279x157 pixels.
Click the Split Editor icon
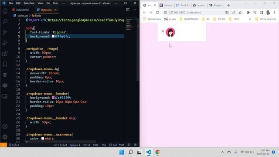(128, 10)
